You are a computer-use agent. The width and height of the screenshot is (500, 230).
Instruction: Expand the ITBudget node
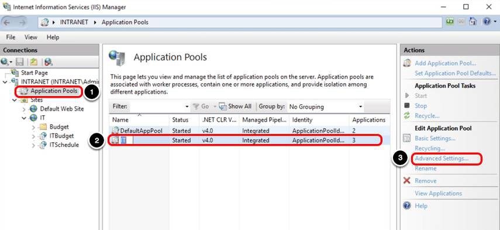pyautogui.click(x=34, y=136)
